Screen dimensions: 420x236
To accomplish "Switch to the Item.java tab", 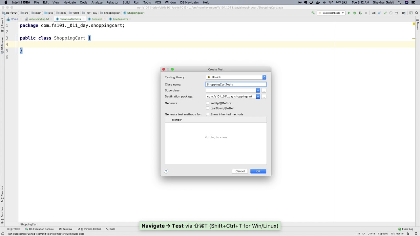I will (97, 19).
